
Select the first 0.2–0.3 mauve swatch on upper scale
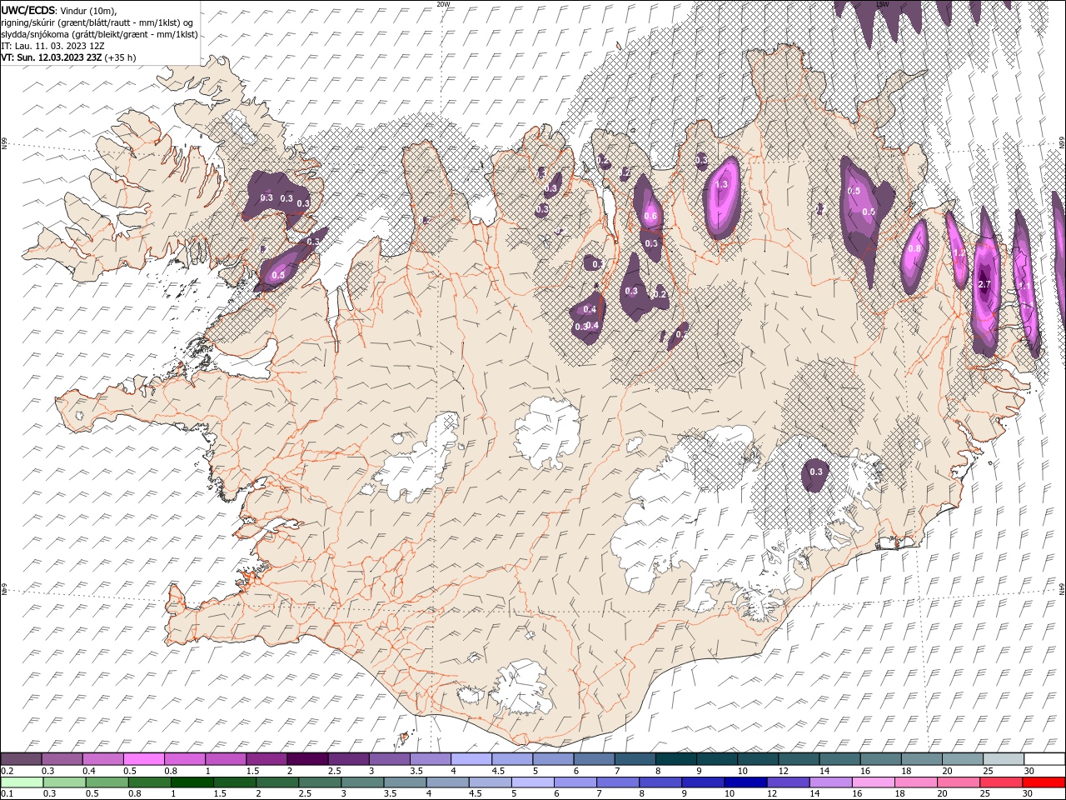pyautogui.click(x=21, y=759)
